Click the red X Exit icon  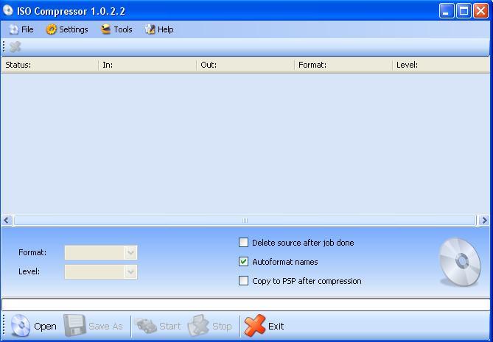(254, 325)
